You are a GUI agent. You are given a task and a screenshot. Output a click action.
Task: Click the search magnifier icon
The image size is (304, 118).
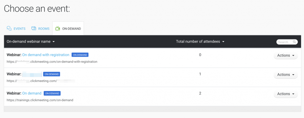click(294, 42)
